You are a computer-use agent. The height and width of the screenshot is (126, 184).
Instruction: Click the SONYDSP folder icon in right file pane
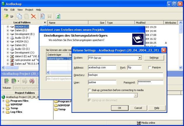tap(56, 105)
